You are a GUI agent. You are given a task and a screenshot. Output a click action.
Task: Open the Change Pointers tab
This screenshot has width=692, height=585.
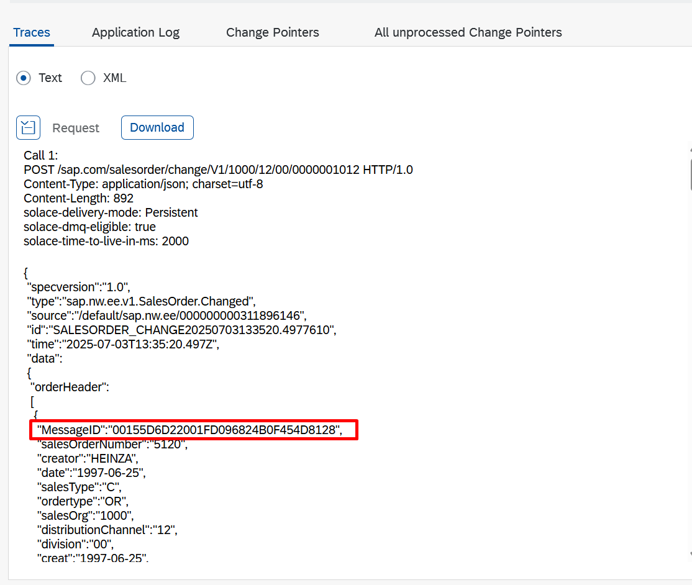pyautogui.click(x=272, y=33)
